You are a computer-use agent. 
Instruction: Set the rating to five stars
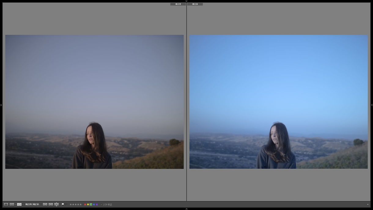tap(81, 204)
